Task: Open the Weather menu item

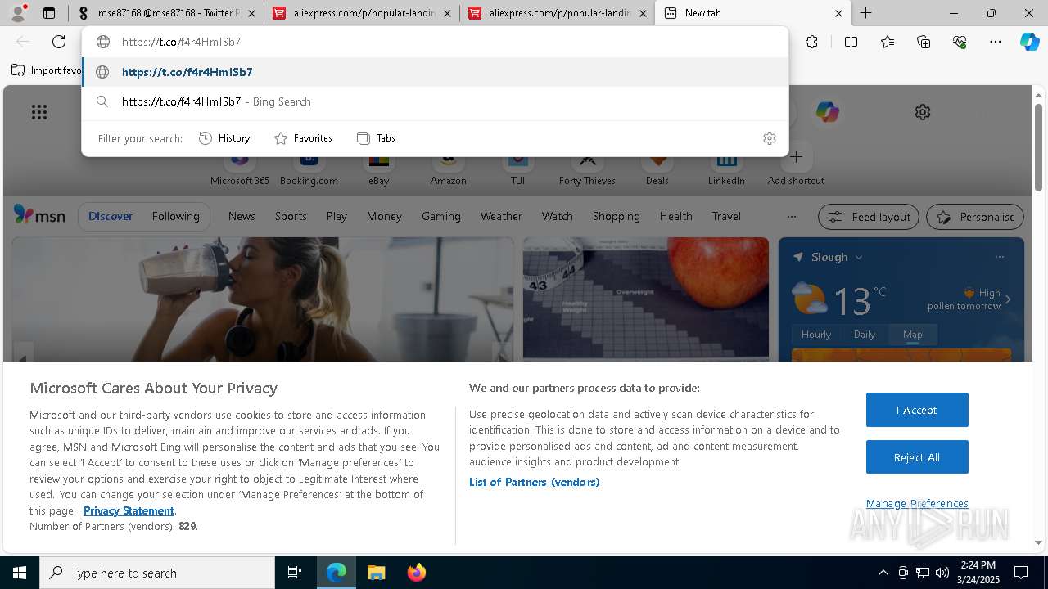Action: pos(501,216)
